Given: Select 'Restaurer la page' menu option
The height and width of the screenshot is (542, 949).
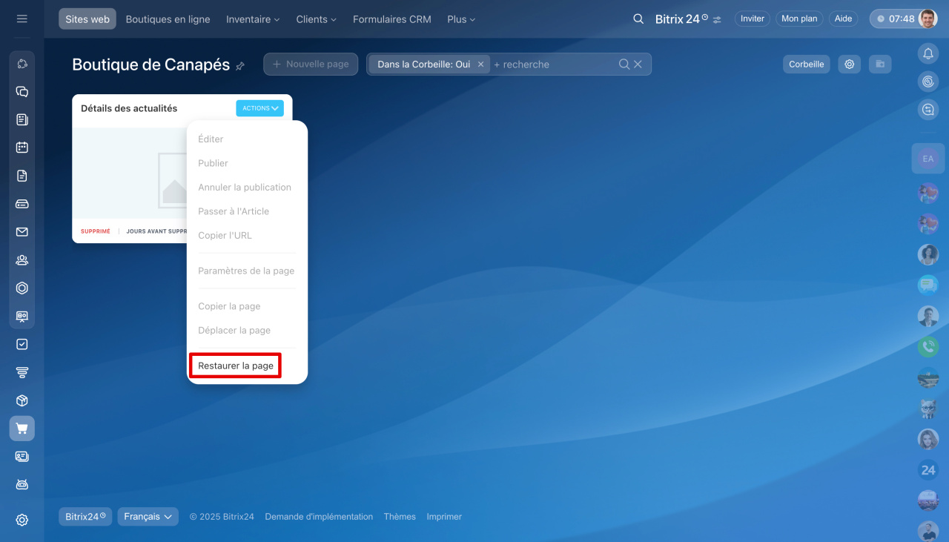Looking at the screenshot, I should [235, 366].
